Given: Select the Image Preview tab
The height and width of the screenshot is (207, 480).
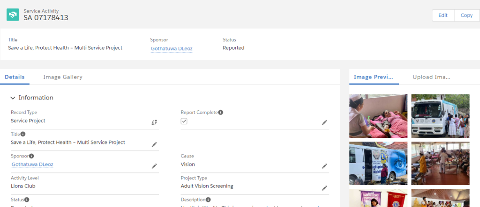Looking at the screenshot, I should pos(373,77).
